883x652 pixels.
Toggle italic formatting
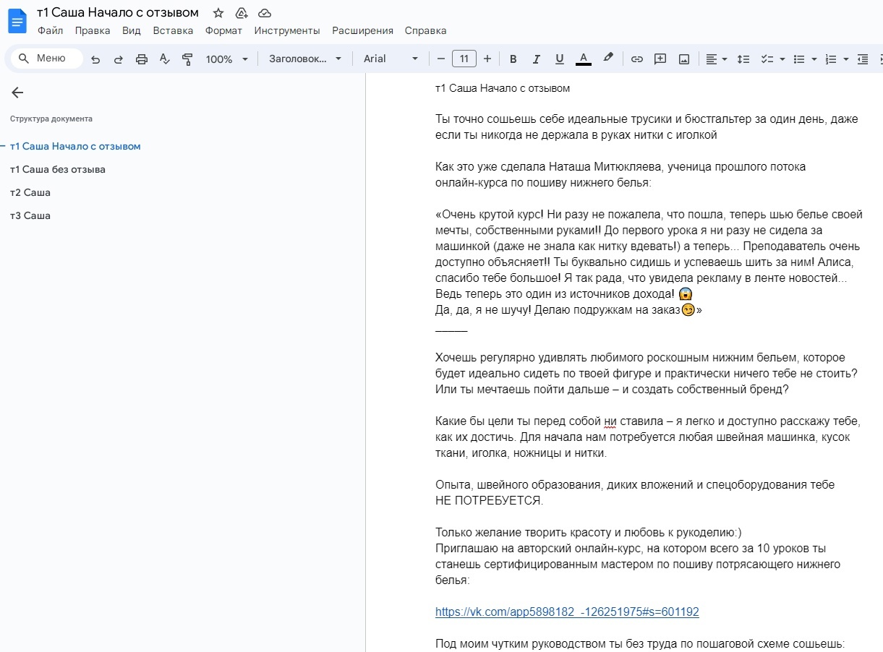pos(537,59)
